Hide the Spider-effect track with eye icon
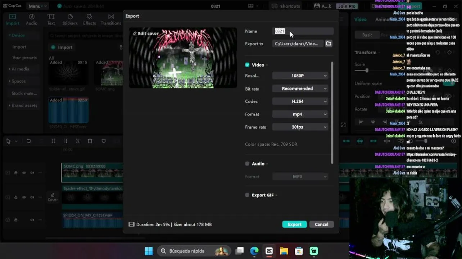462x259 pixels. (x=24, y=197)
